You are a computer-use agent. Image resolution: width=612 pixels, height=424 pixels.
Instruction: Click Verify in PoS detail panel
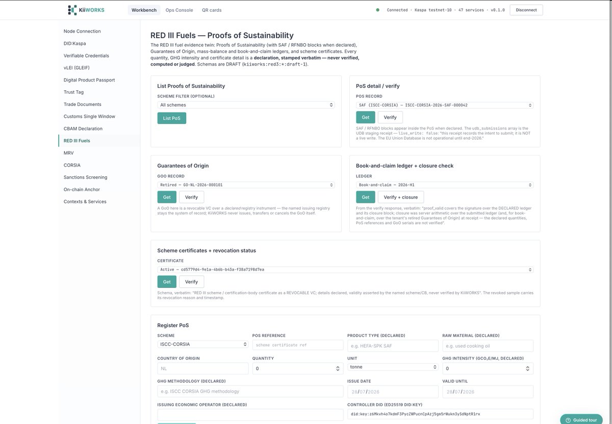click(390, 117)
